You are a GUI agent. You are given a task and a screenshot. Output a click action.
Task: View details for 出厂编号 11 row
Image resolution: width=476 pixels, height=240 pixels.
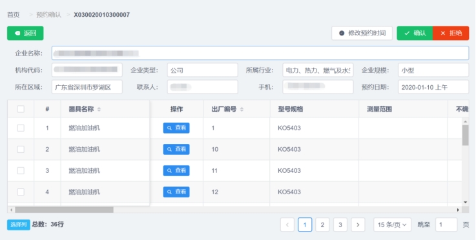click(176, 170)
